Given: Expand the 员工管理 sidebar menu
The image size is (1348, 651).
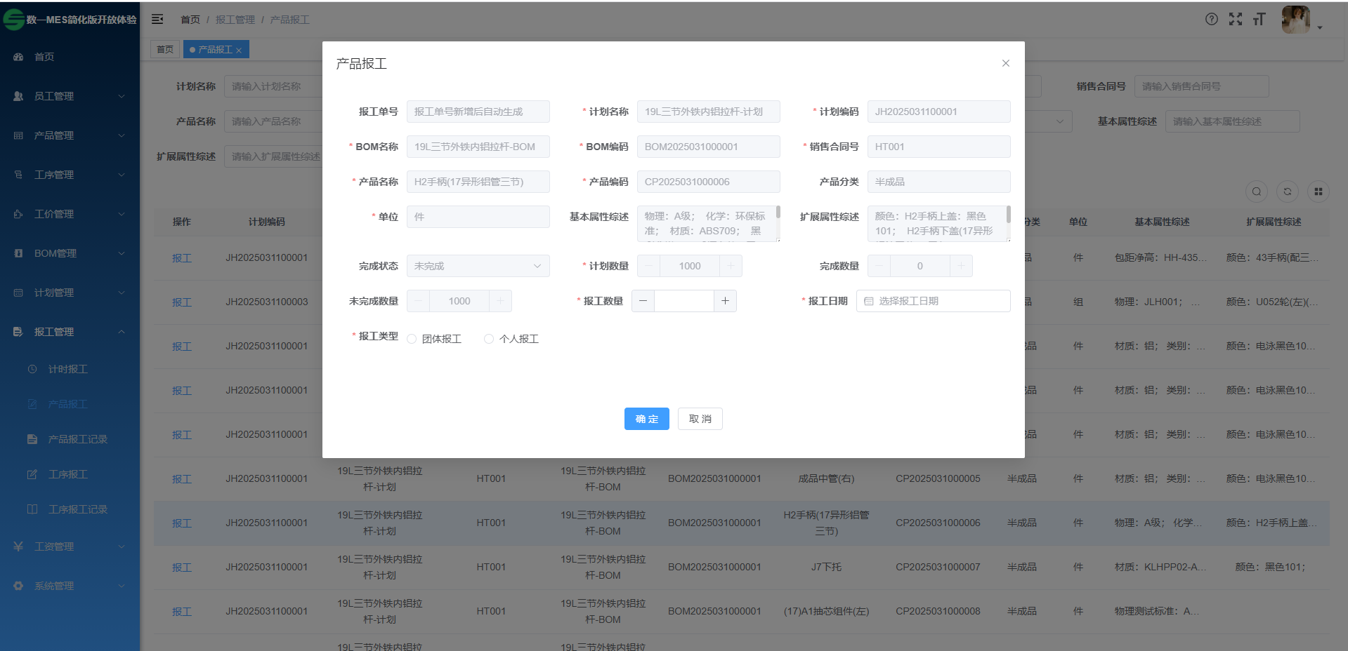Looking at the screenshot, I should [69, 96].
